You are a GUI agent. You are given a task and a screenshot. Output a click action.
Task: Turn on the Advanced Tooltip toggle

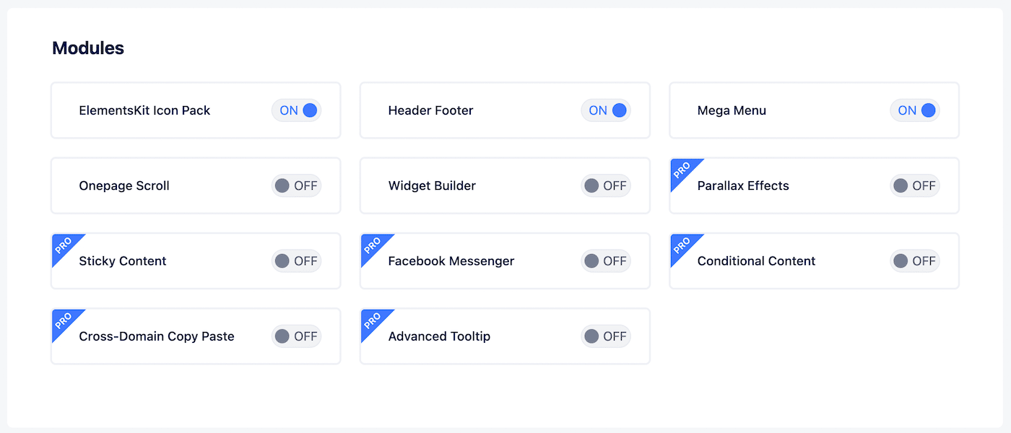(606, 336)
